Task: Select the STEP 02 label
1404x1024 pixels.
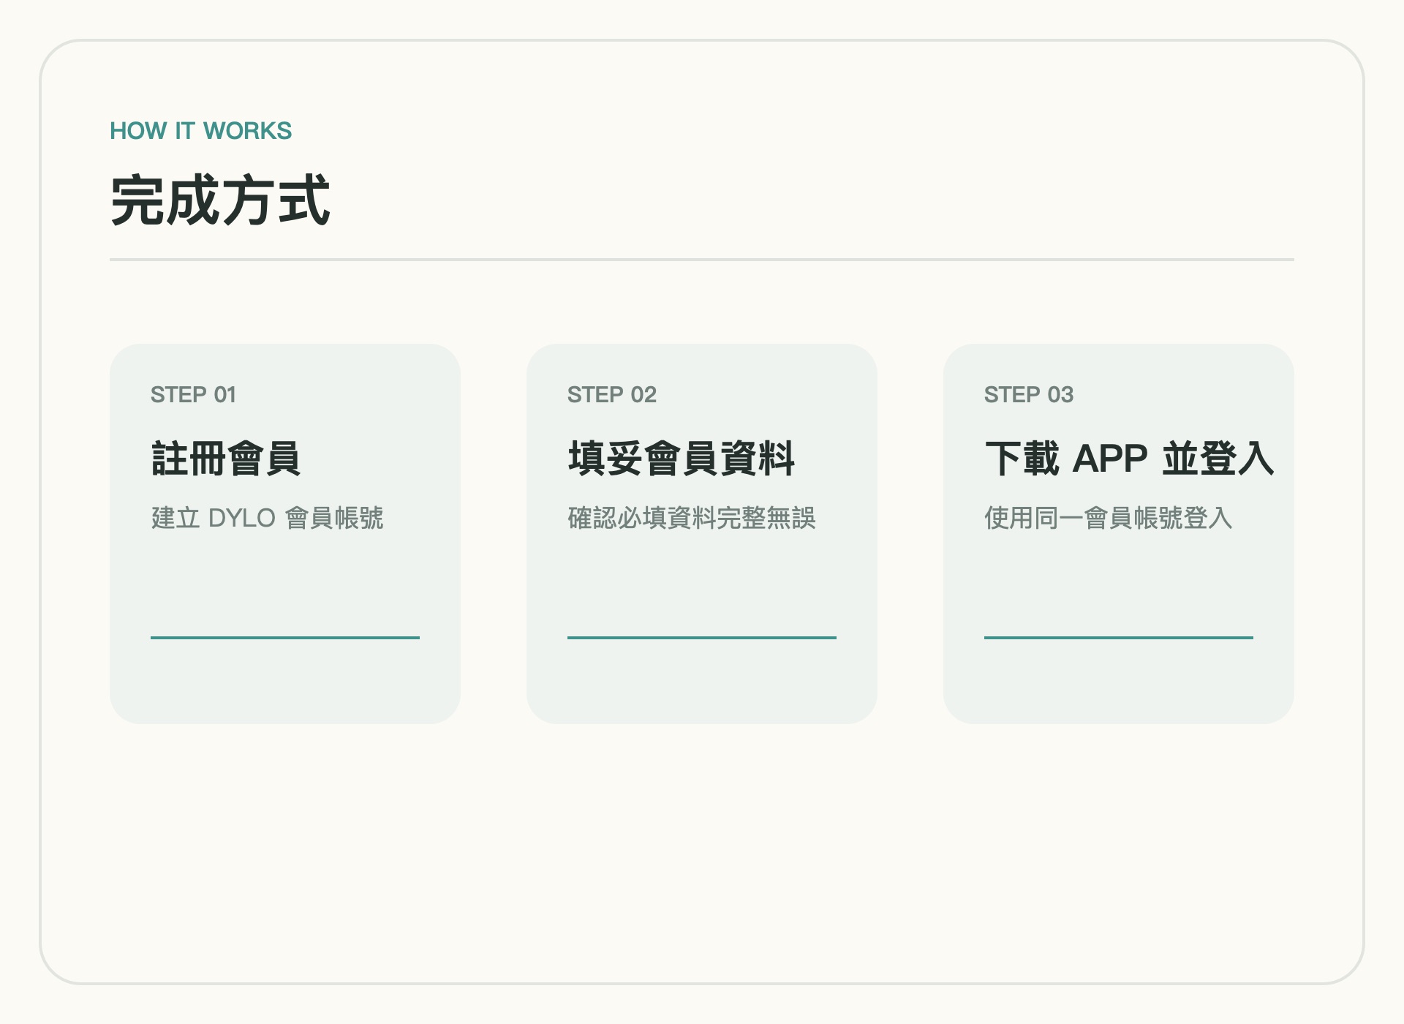Action: (x=612, y=395)
